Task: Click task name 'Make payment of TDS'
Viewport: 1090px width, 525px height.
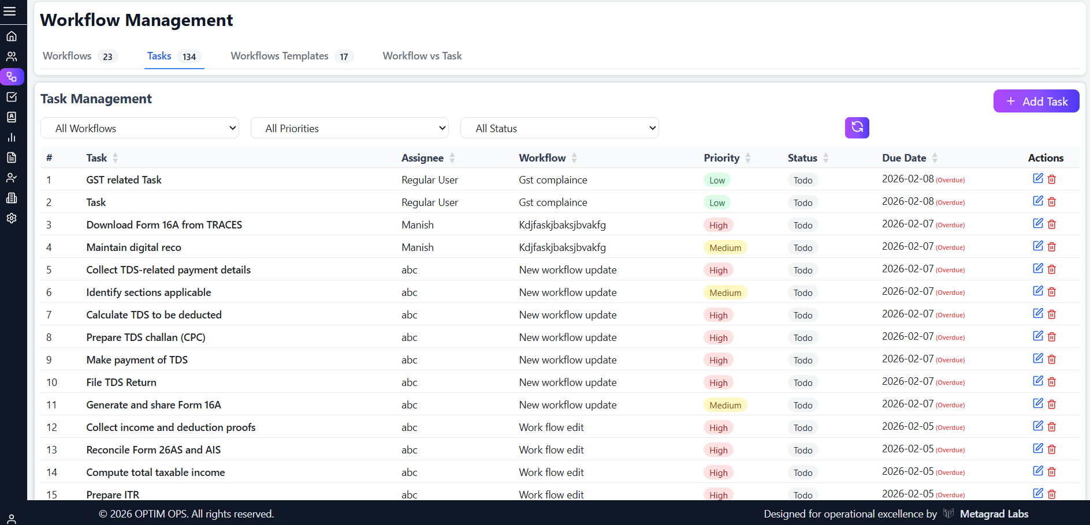Action: 137,360
